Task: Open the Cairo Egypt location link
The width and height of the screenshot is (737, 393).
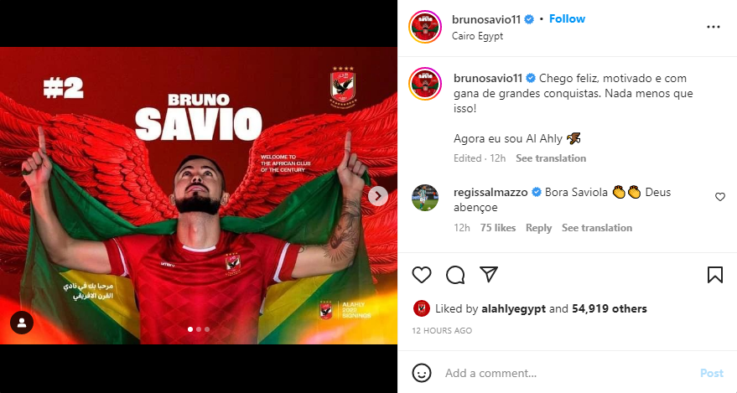Action: point(478,36)
